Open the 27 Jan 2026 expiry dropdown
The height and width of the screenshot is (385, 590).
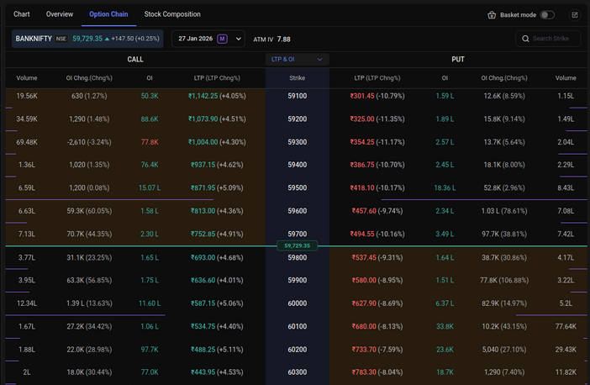point(208,39)
